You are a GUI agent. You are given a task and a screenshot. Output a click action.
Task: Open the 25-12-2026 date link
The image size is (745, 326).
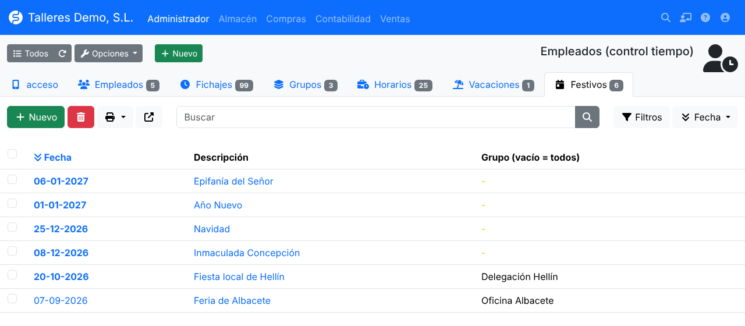tap(61, 229)
